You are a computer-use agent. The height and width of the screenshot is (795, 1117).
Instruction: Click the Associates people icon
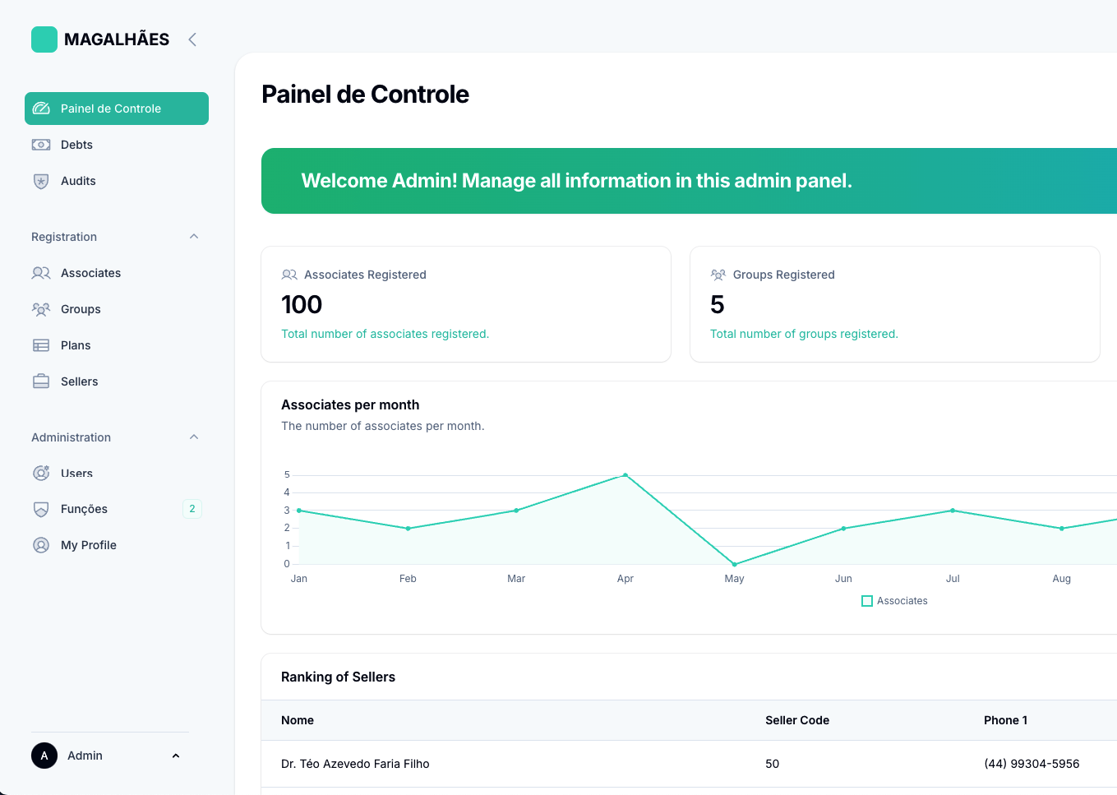tap(41, 272)
